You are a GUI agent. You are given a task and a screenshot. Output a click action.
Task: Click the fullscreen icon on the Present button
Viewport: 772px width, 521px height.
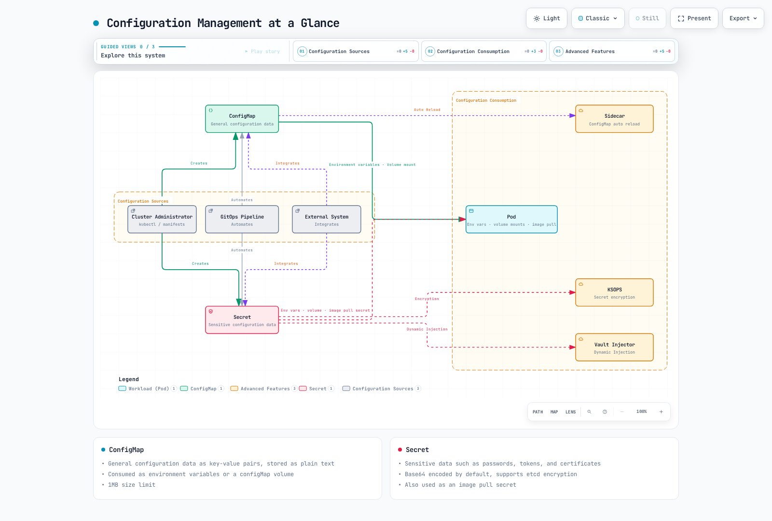coord(681,18)
